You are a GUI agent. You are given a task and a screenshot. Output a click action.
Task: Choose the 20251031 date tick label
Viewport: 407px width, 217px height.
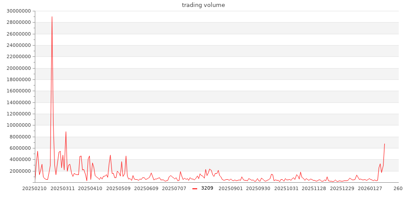(287, 188)
